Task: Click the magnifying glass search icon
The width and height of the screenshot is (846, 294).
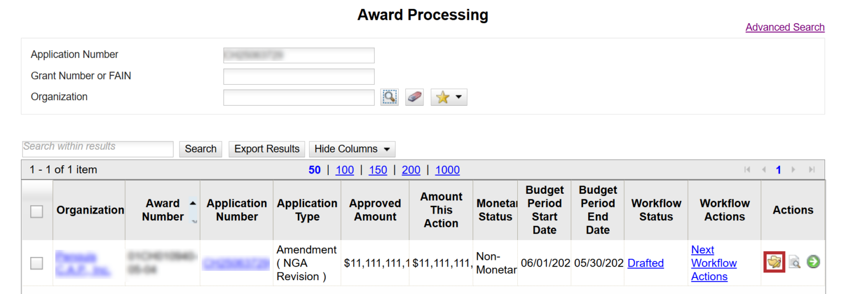Action: click(389, 97)
